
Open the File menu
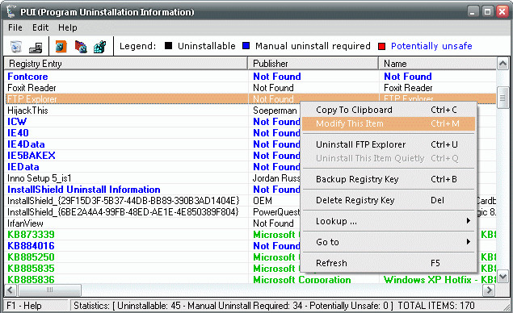(15, 27)
